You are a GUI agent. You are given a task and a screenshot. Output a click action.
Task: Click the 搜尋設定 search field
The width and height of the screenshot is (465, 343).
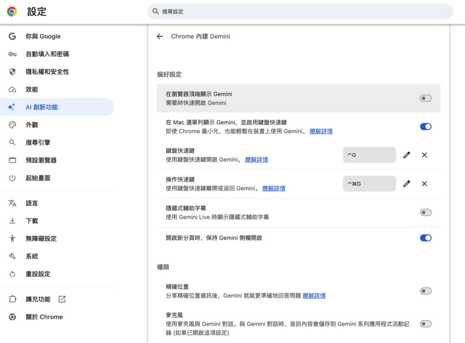(x=300, y=11)
